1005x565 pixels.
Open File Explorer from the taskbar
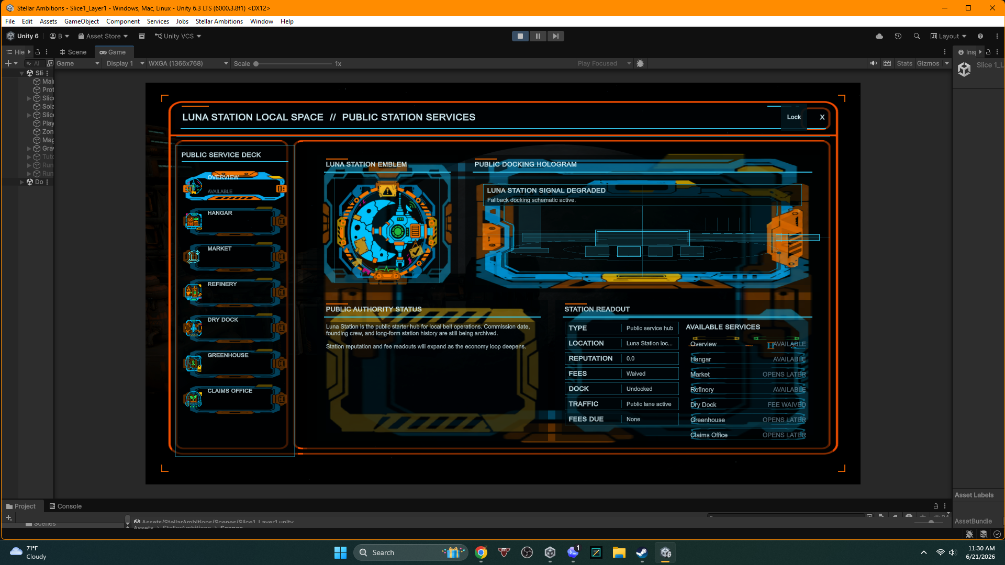[619, 552]
